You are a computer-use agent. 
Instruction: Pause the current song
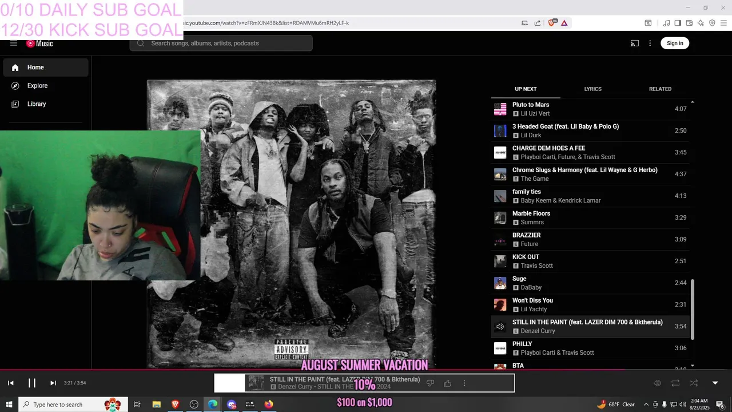tap(32, 383)
